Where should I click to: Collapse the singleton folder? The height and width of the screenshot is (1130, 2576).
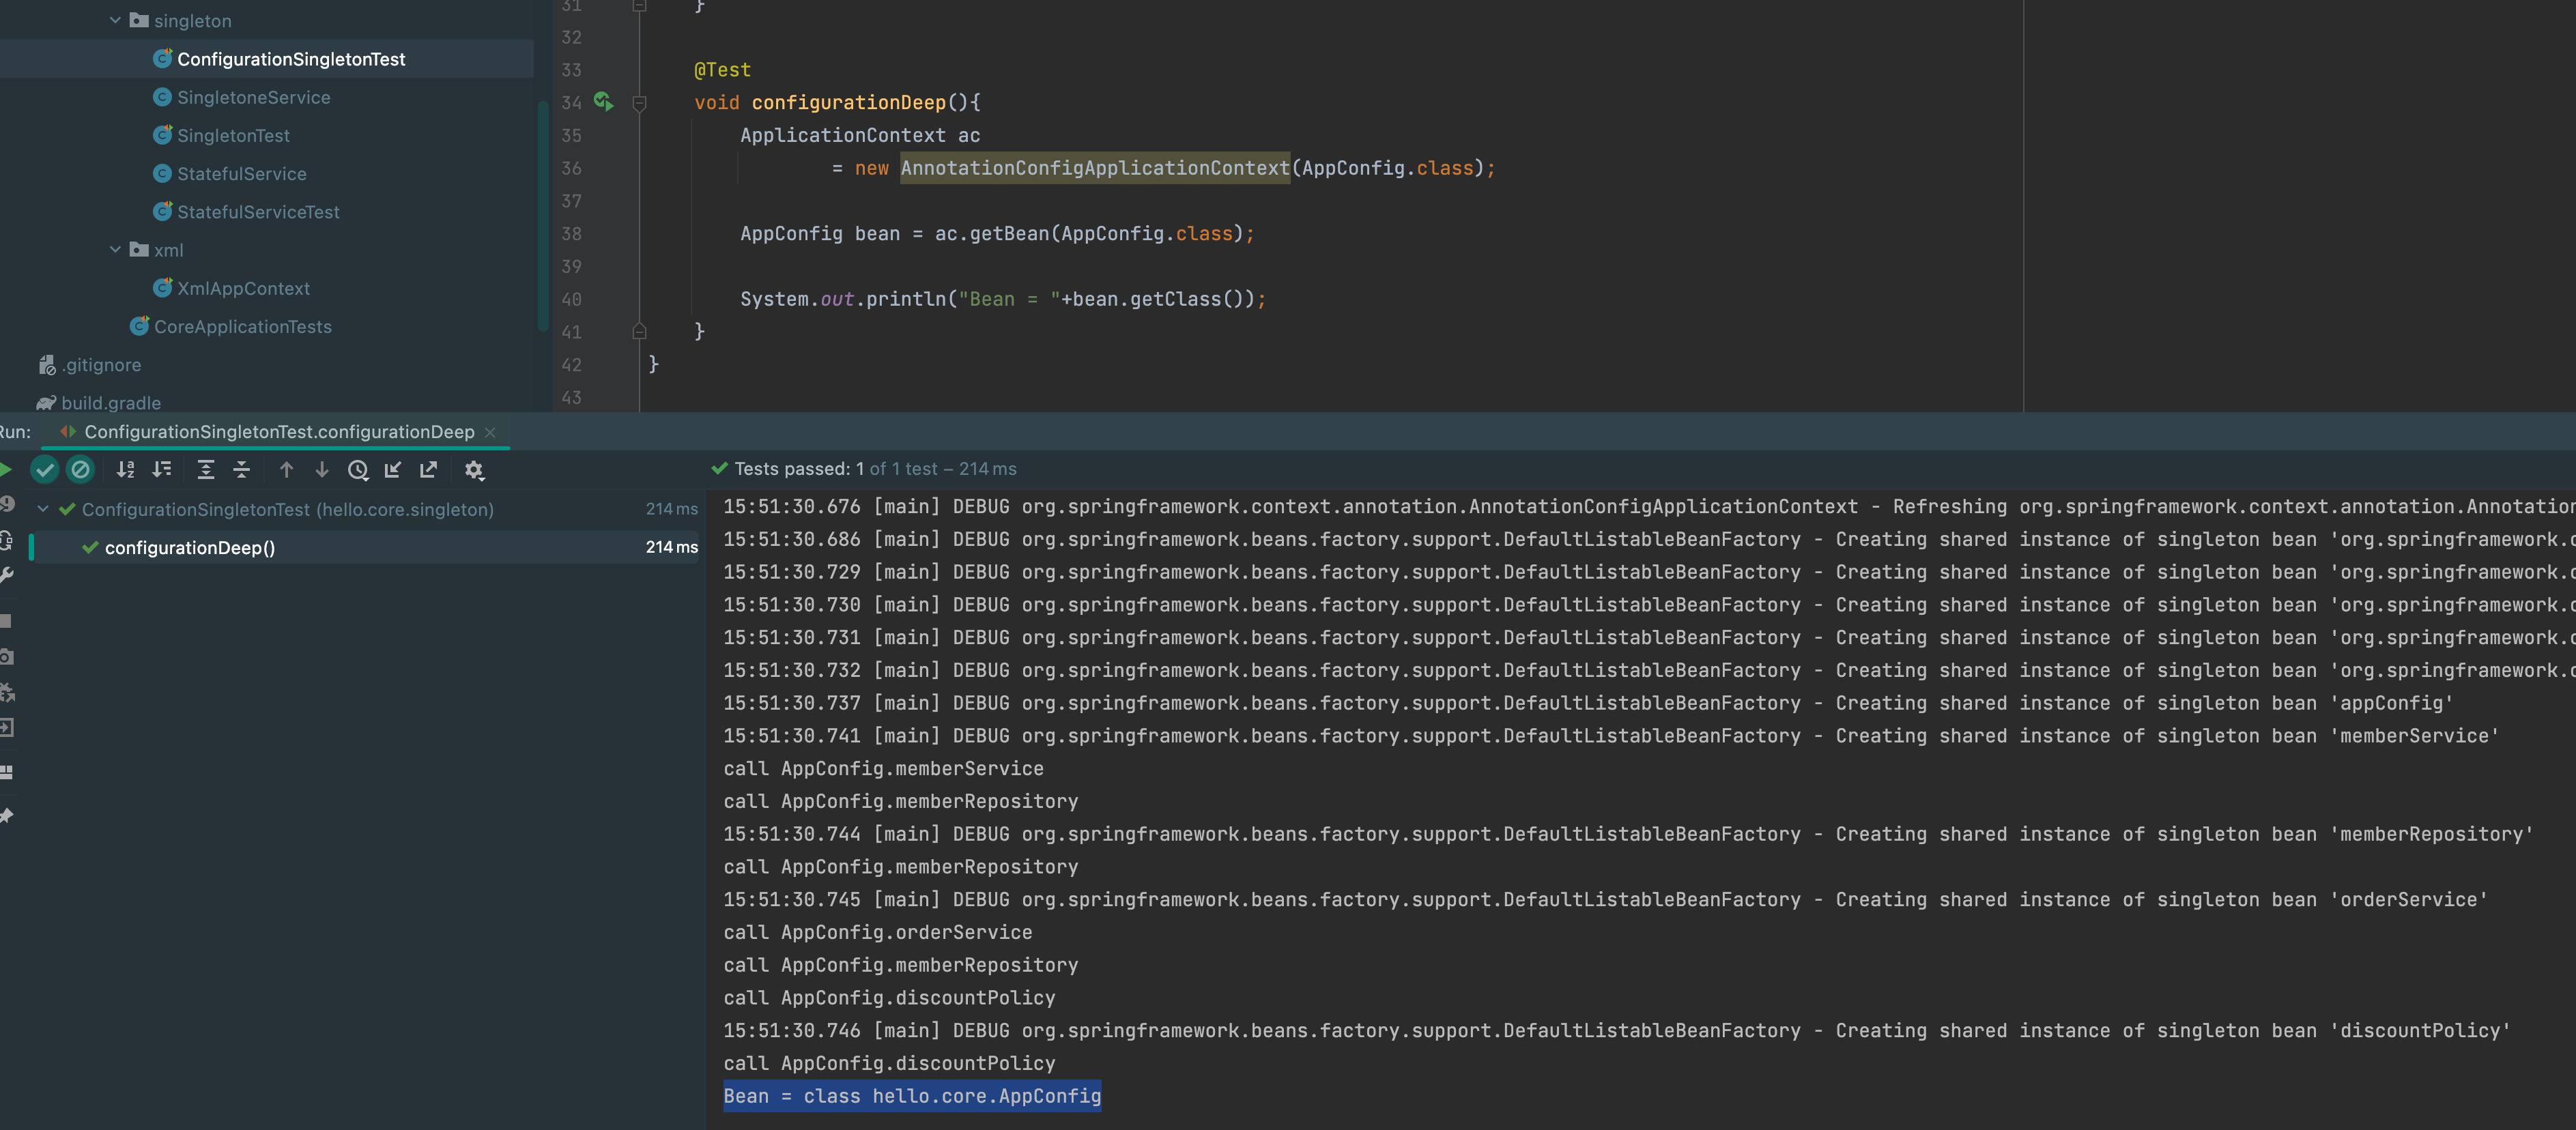[115, 20]
